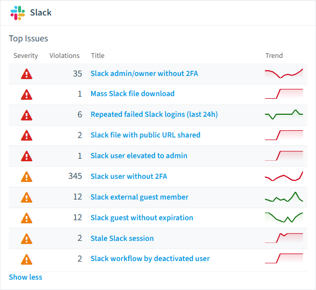Click the Title column header
Screen dimensions: 316x290
98,56
